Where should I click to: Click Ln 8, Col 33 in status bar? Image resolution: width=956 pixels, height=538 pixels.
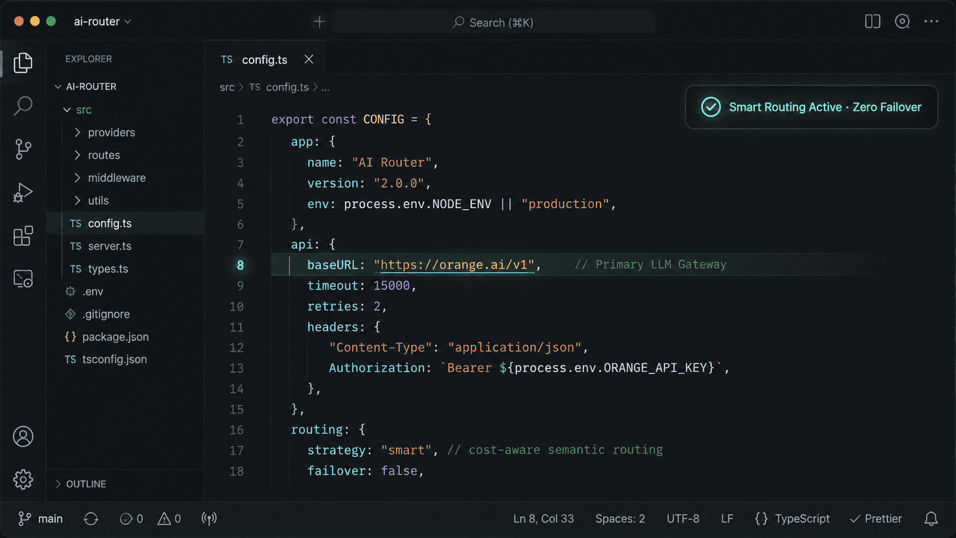pos(543,519)
